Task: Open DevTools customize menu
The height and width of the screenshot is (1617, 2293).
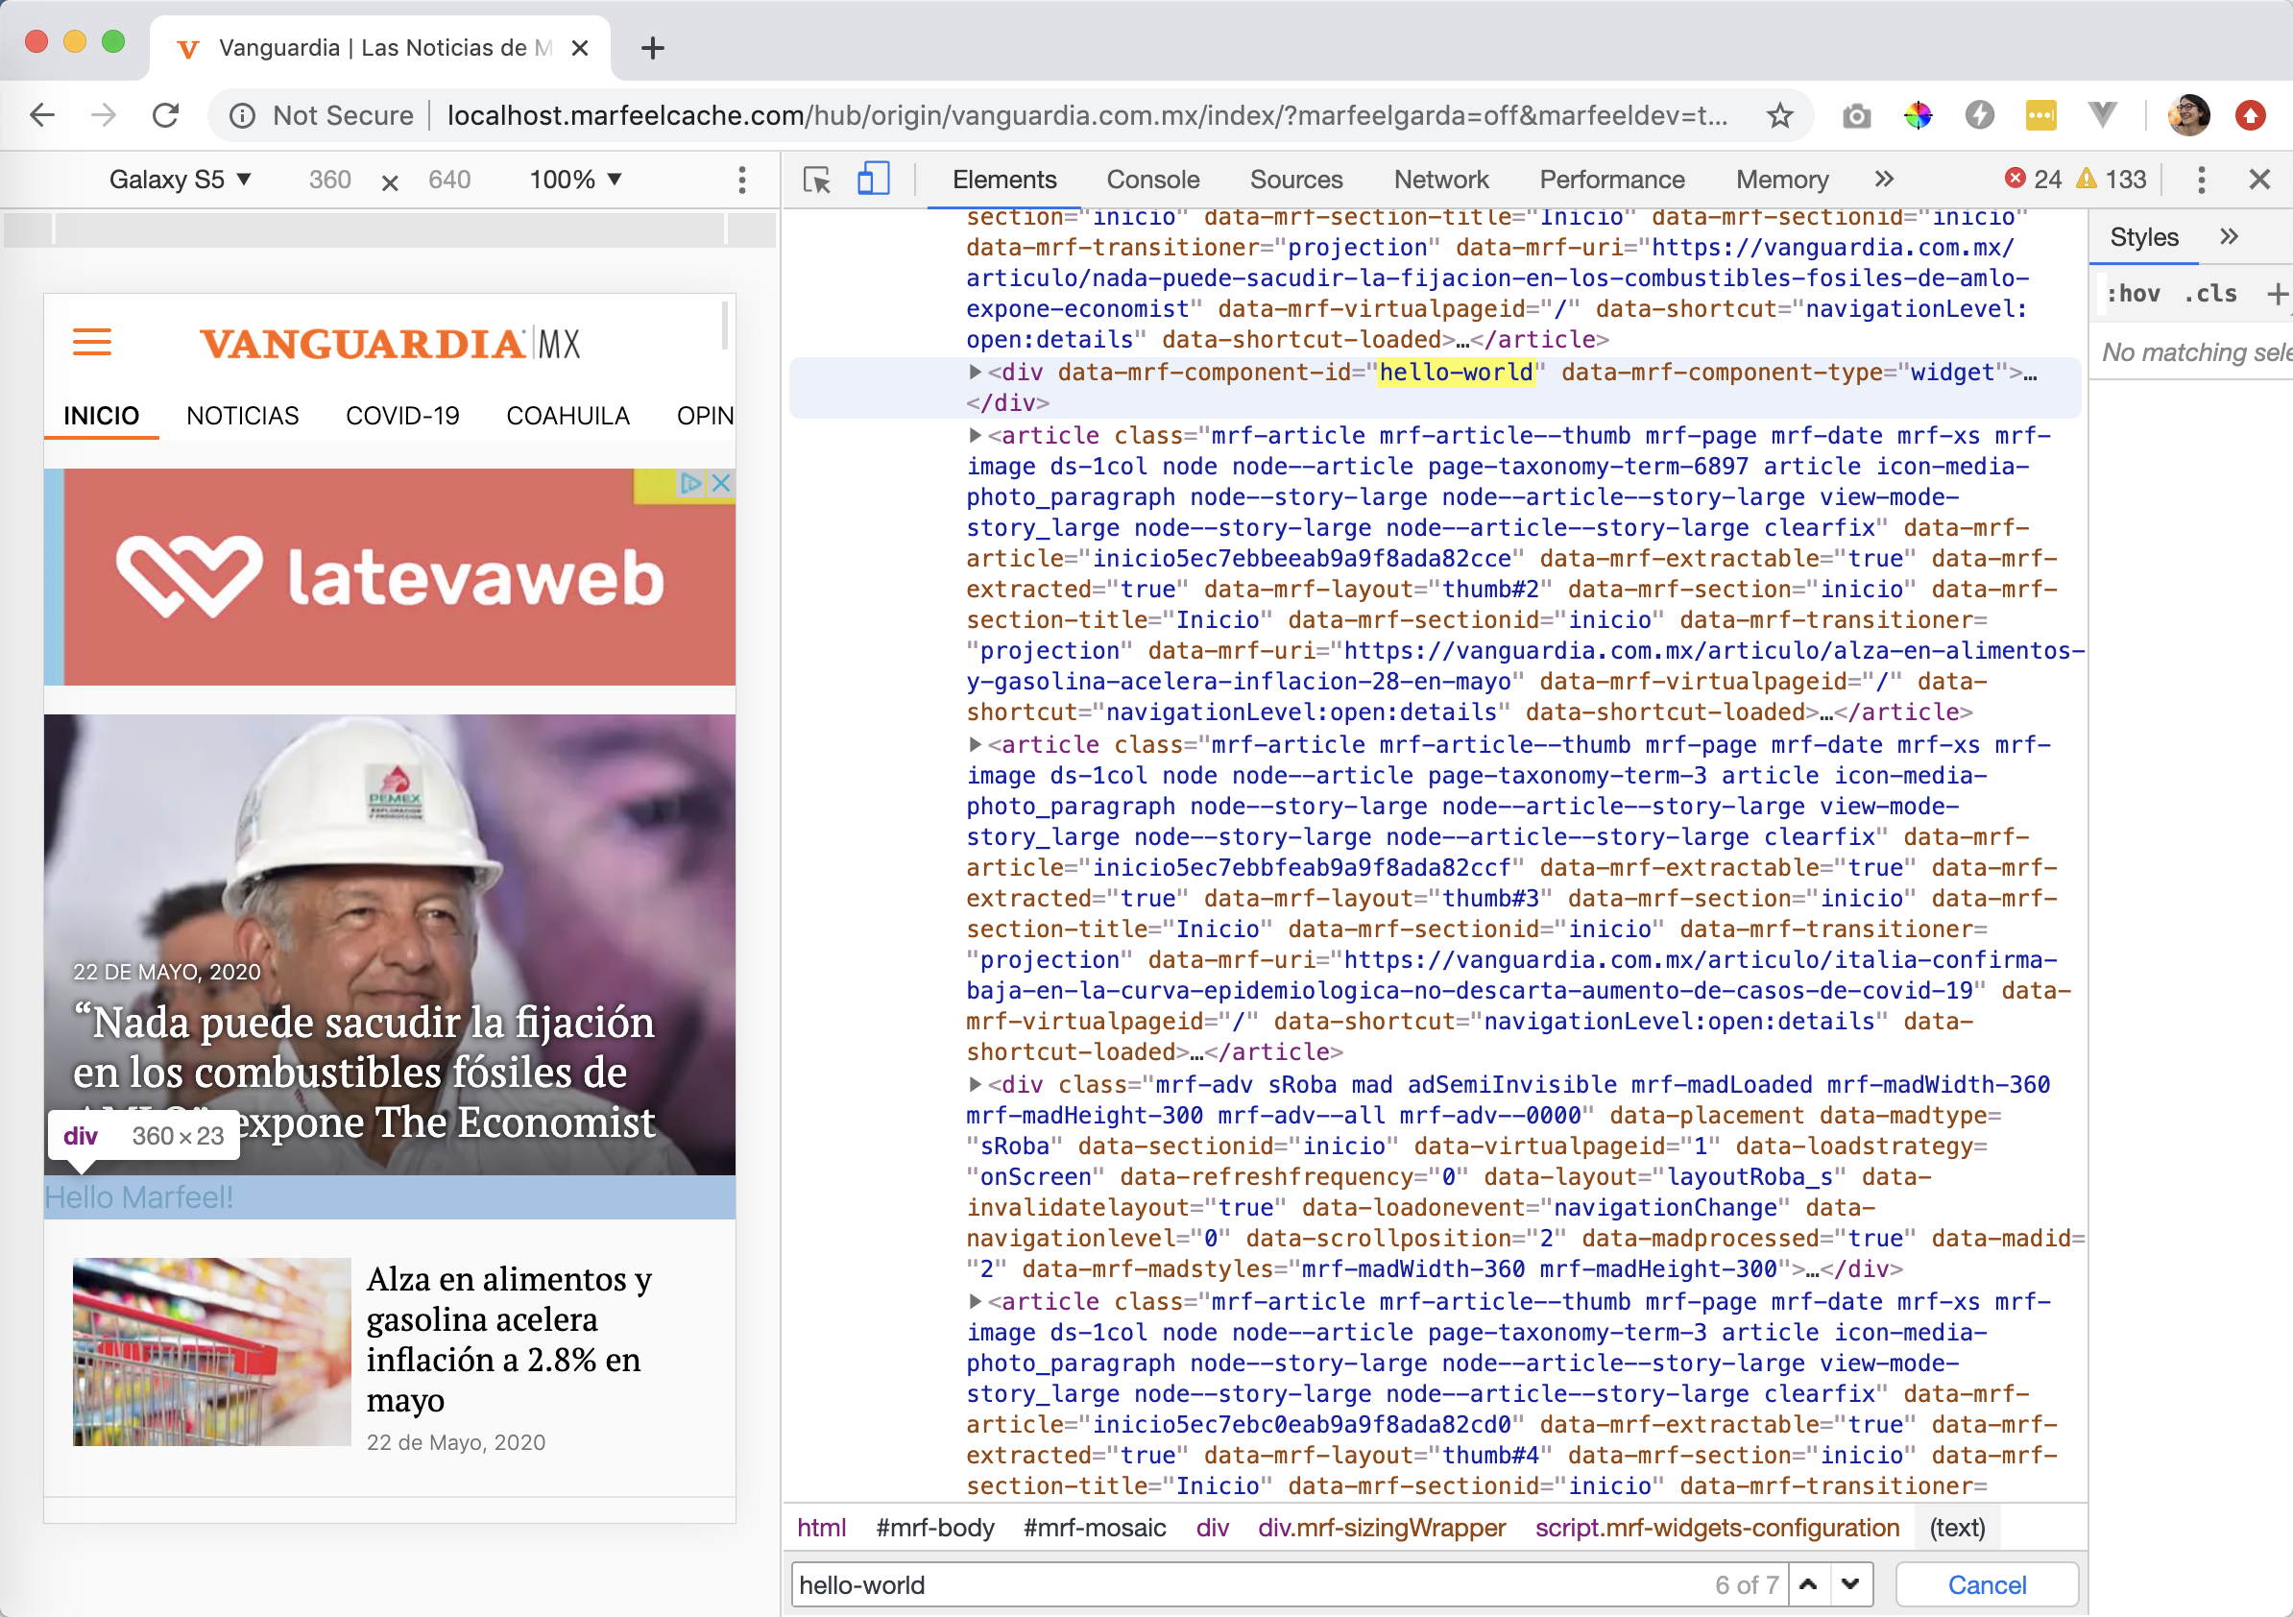Action: pyautogui.click(x=2201, y=180)
